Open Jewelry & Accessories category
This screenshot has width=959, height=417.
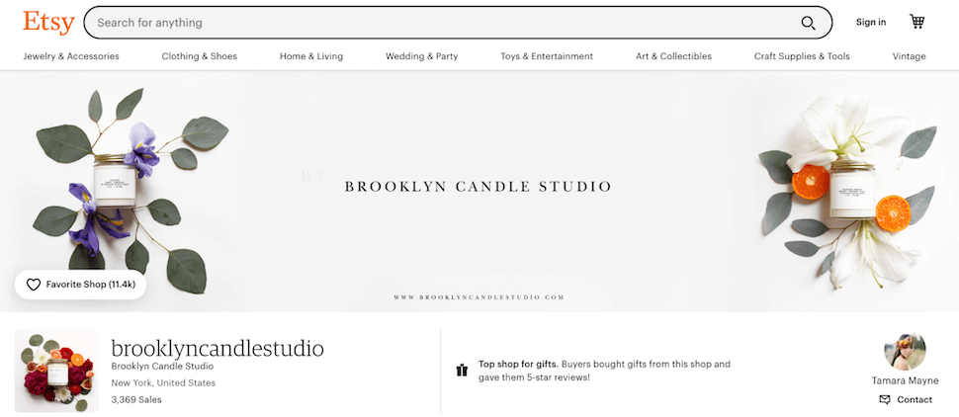pyautogui.click(x=71, y=56)
